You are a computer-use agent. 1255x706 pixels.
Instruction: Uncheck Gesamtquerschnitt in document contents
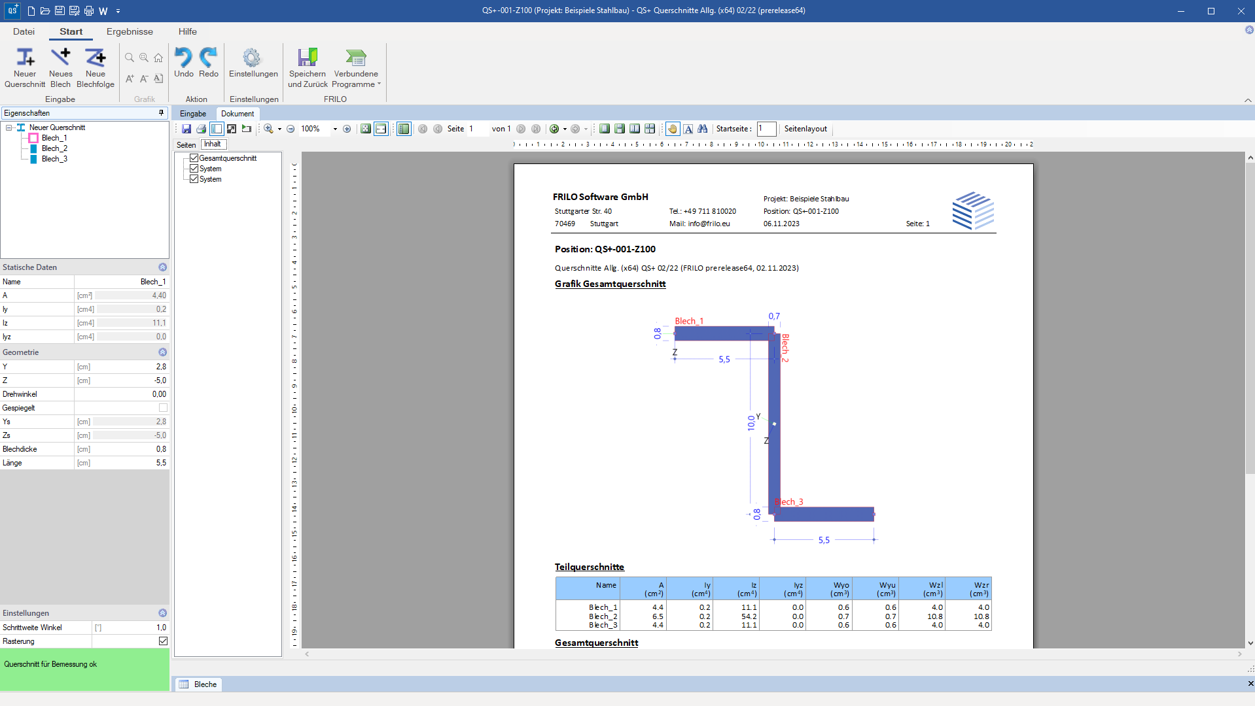(x=194, y=158)
